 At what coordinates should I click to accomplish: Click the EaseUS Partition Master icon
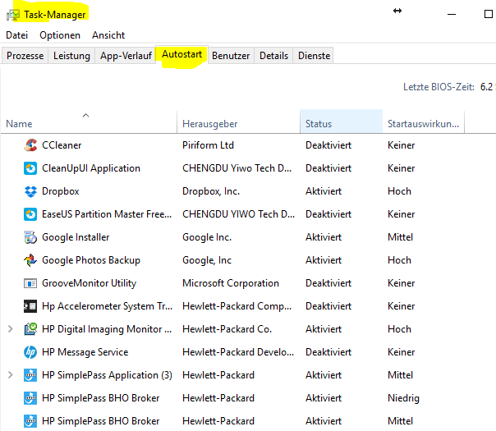(30, 214)
